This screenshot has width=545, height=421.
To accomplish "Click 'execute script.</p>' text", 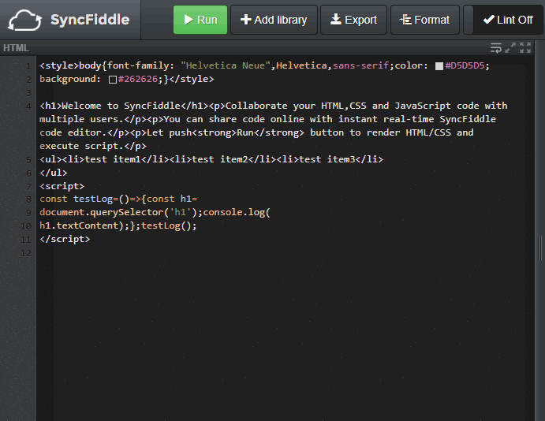I will [x=93, y=146].
